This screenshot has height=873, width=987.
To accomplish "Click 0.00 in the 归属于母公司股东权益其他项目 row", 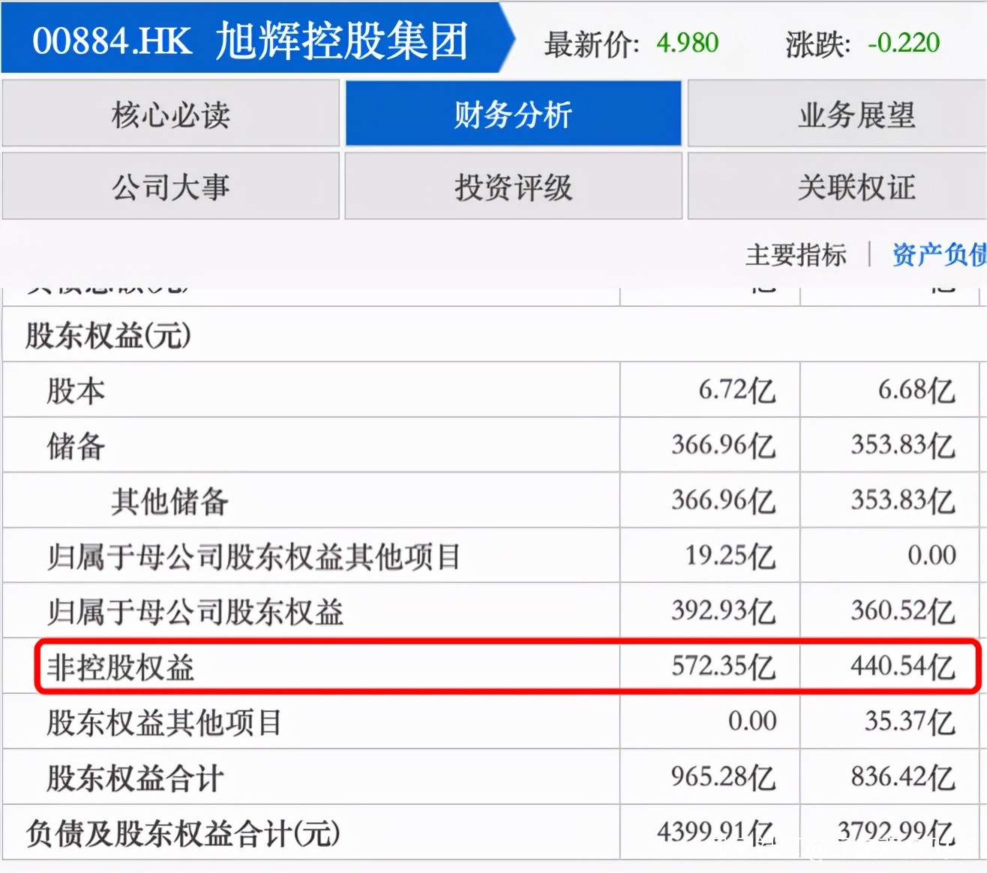I will pyautogui.click(x=931, y=556).
